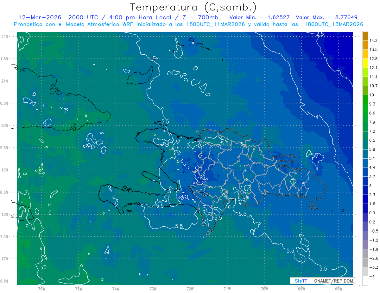This screenshot has height=293, width=380.
Task: Click the yellow swatch between 12.1 and 12.8
Action: click(365, 63)
